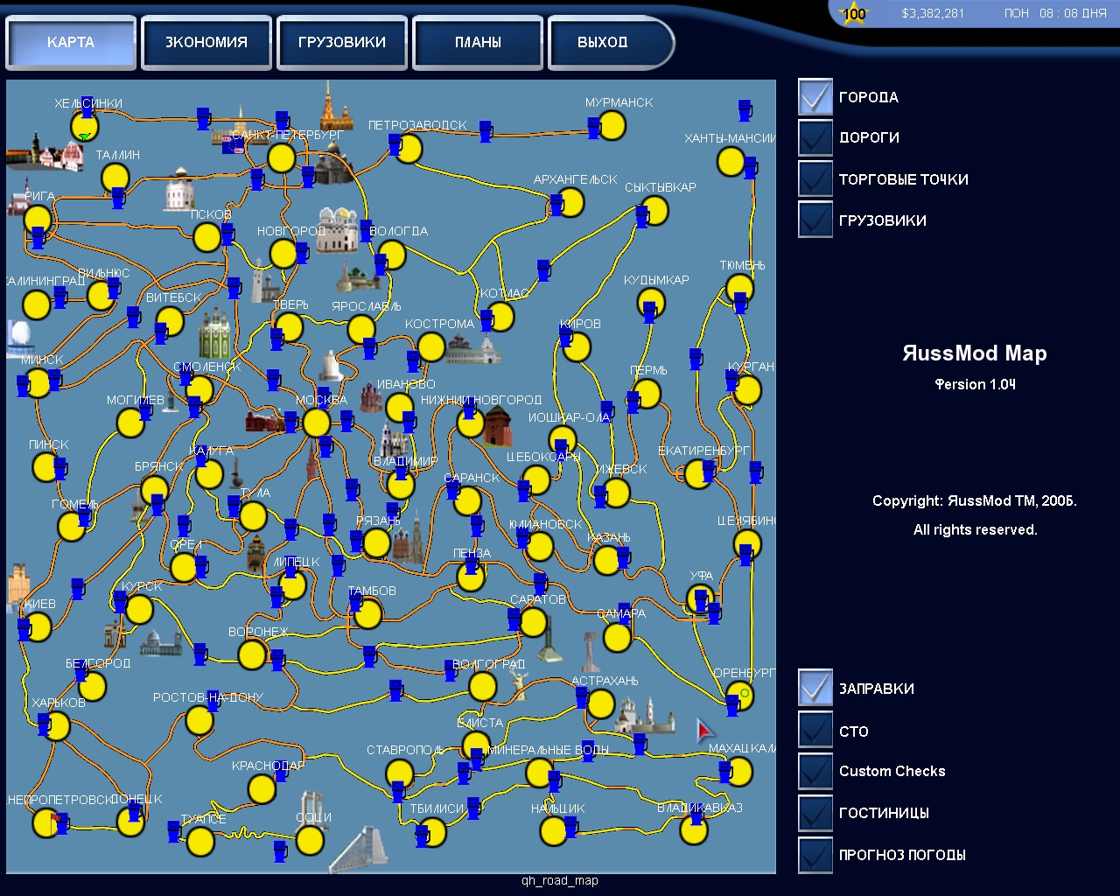Screen dimensions: 1120x896
Task: Click the qh_road_map caption below map
Action: click(x=560, y=881)
